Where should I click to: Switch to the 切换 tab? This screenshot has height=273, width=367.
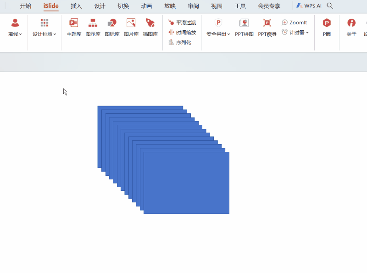[123, 6]
